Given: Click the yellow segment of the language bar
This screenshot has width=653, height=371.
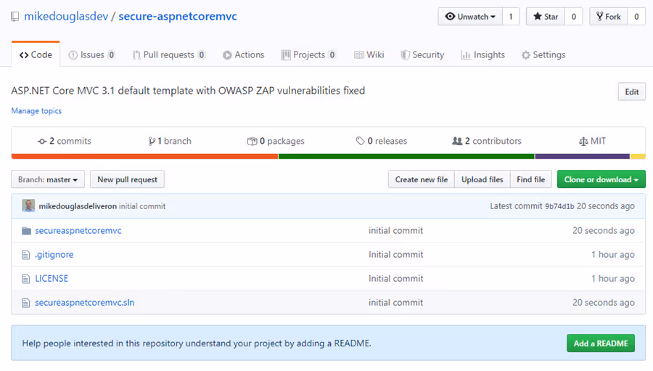Looking at the screenshot, I should click(638, 157).
